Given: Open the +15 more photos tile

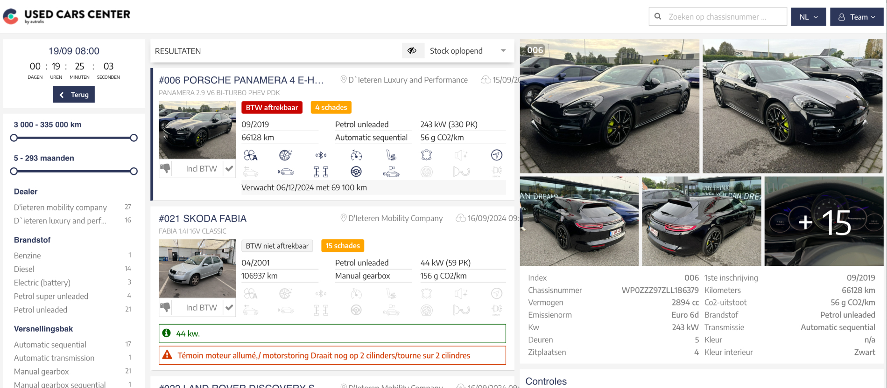Looking at the screenshot, I should (824, 221).
